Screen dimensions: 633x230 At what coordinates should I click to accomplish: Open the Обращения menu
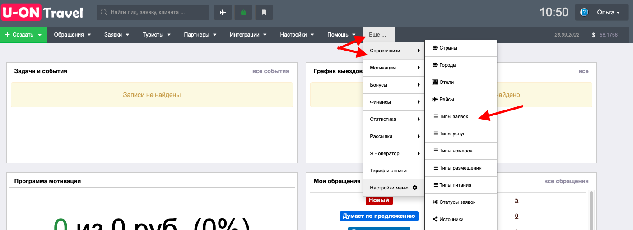coord(72,35)
